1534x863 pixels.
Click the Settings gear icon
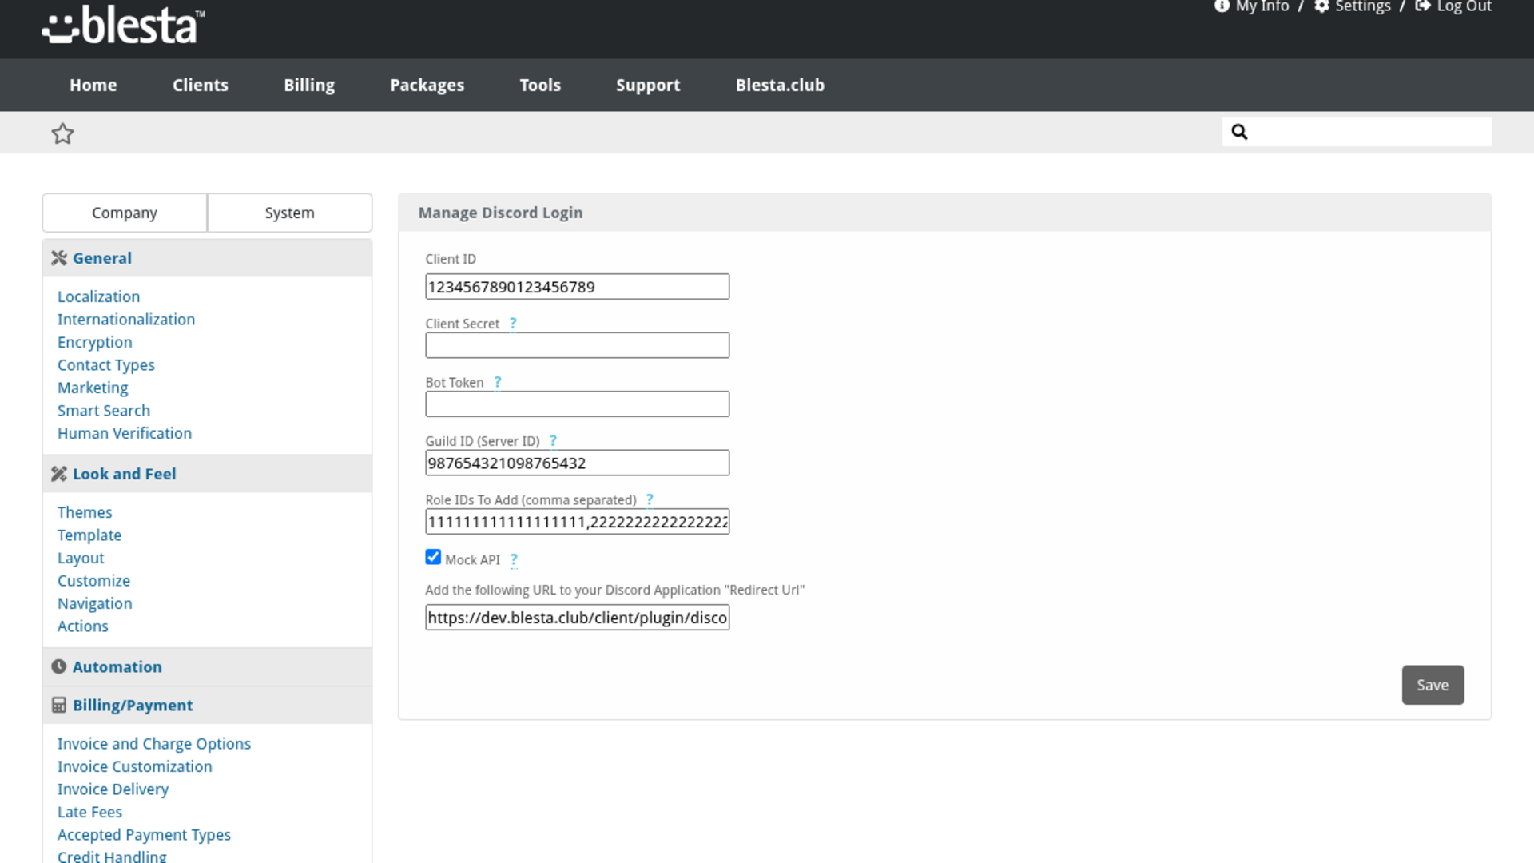pos(1322,6)
